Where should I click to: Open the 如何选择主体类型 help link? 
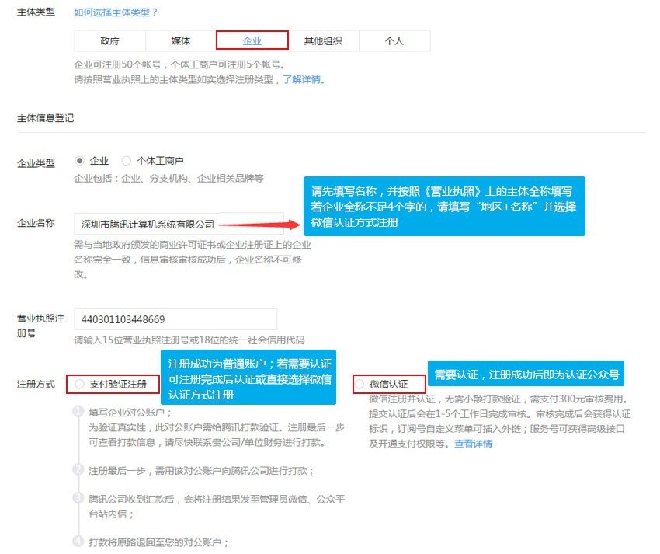(x=115, y=12)
